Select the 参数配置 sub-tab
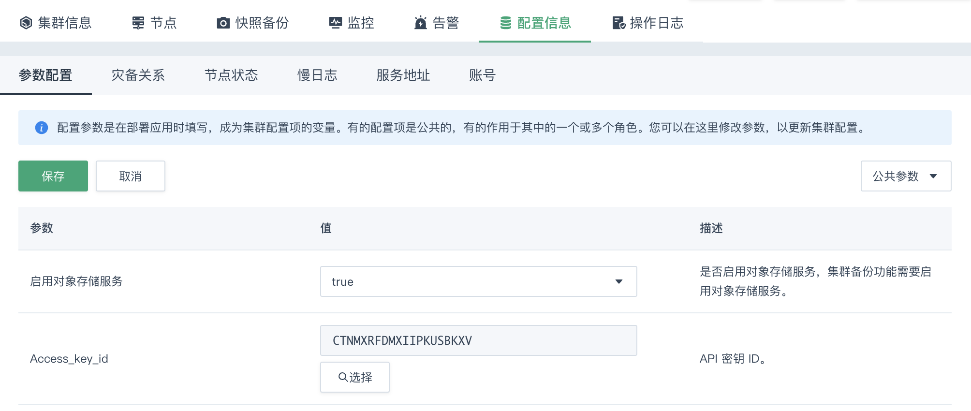Viewport: 971px width, 411px height. pos(45,75)
